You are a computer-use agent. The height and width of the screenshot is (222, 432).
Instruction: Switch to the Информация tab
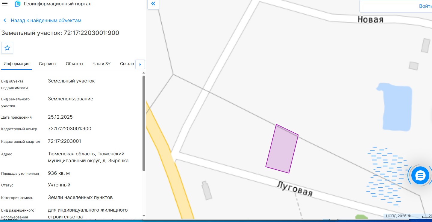16,64
